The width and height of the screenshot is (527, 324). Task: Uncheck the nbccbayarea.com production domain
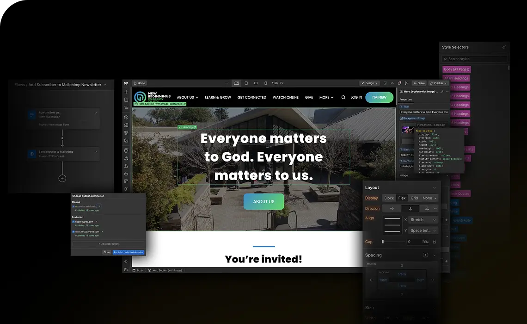pos(74,222)
